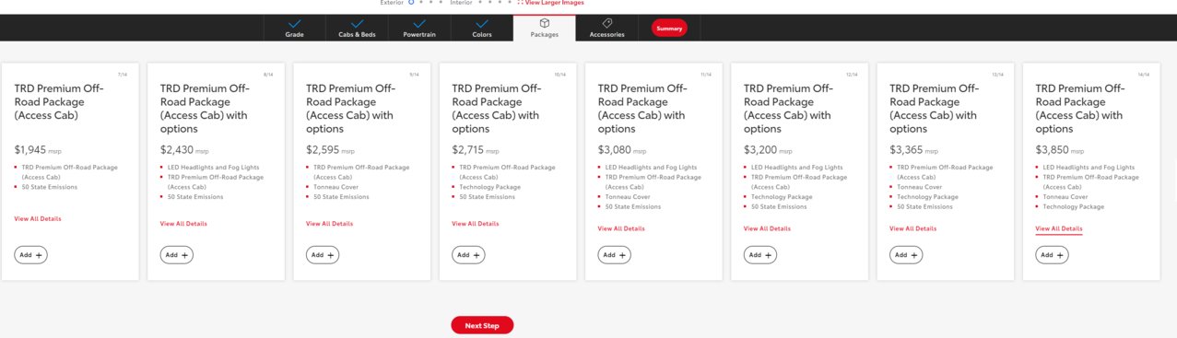Open the Powertrain step
This screenshot has height=338, width=1177.
pos(419,28)
